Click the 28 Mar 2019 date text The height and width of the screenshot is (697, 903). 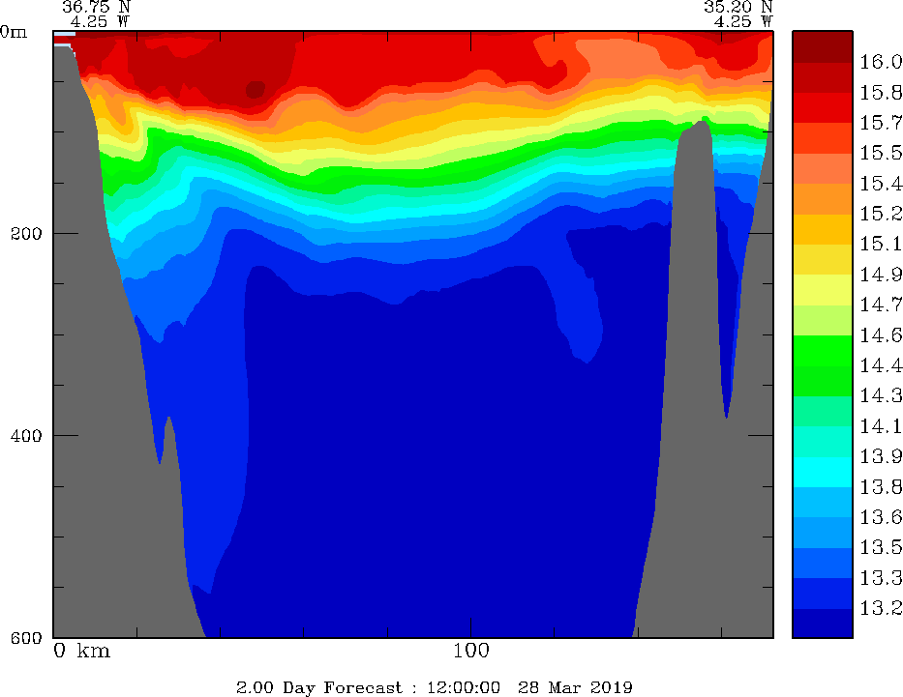[x=575, y=687]
